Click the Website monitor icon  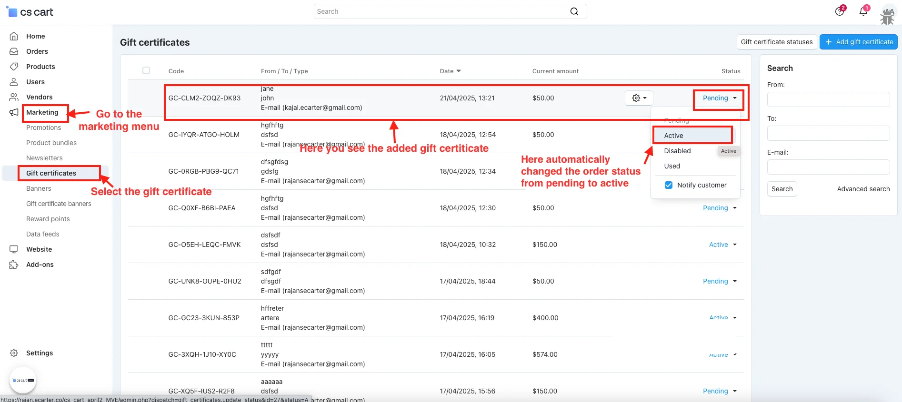(14, 249)
